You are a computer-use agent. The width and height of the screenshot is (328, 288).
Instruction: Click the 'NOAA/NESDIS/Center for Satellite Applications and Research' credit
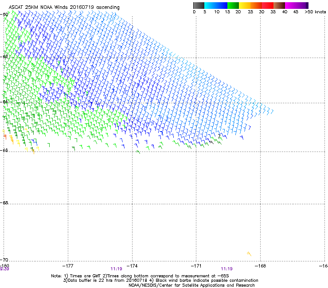click(x=191, y=285)
